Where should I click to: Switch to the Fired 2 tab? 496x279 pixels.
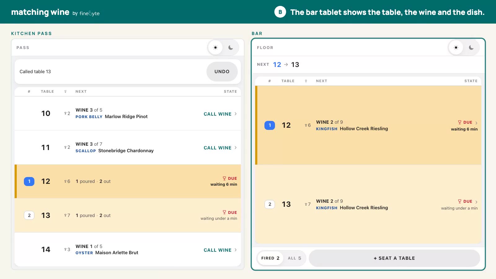(270, 258)
